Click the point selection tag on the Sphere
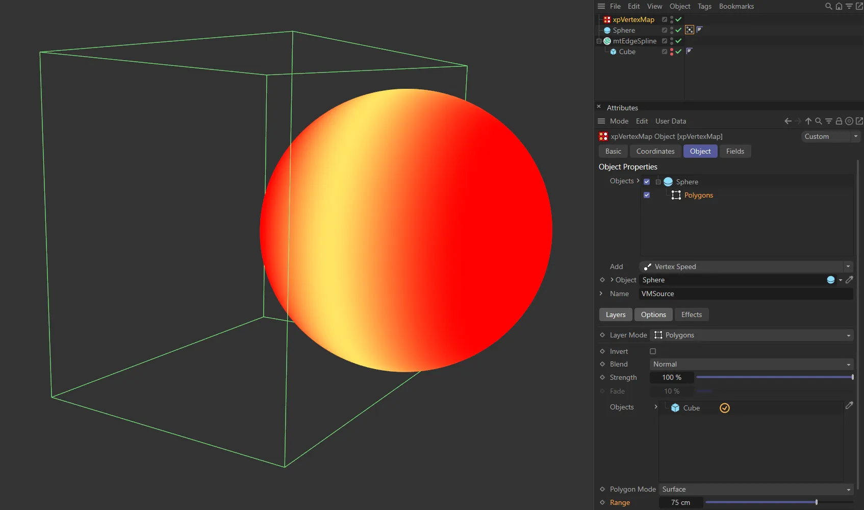 (689, 30)
